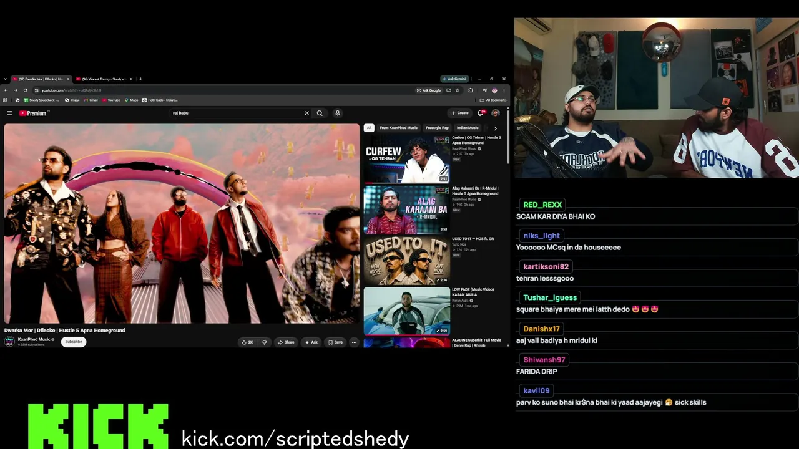The height and width of the screenshot is (449, 799).
Task: Click the browser address bar URL
Action: click(x=71, y=90)
